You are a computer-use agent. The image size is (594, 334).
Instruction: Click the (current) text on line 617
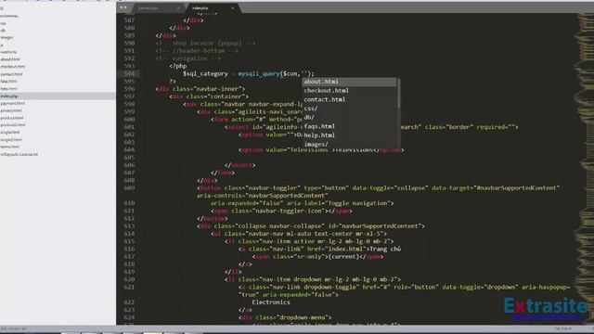point(343,257)
